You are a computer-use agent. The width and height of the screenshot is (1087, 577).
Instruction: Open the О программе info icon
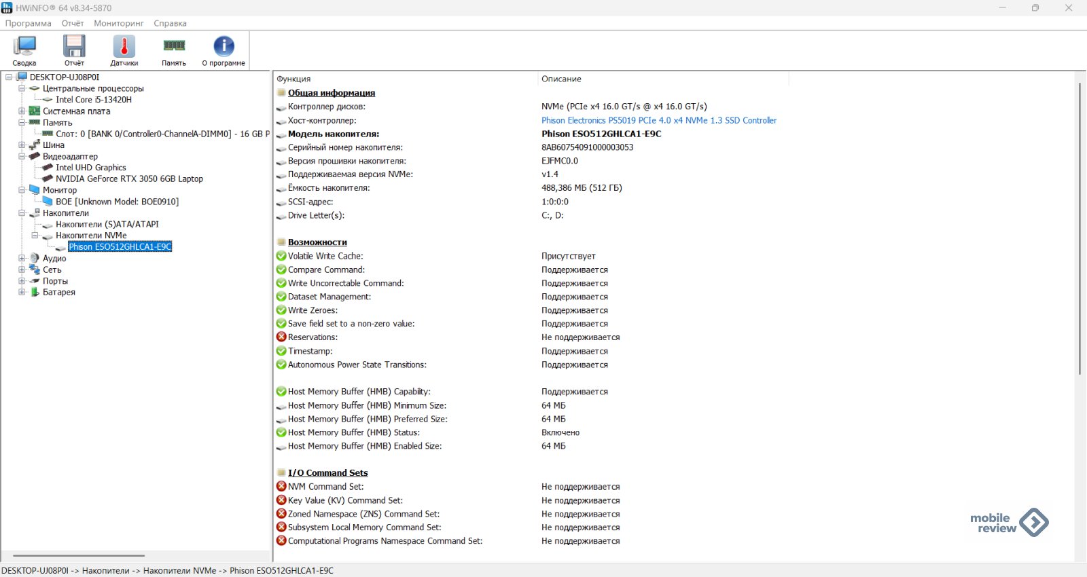(224, 48)
